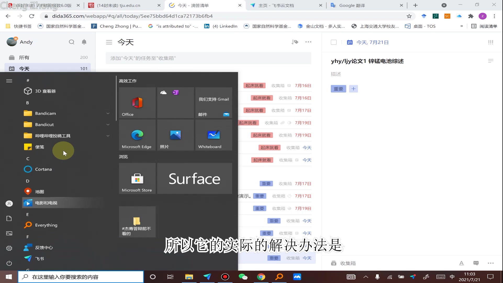Open the comments icon in the task detail panel
Image resolution: width=503 pixels, height=283 pixels.
[x=476, y=263]
